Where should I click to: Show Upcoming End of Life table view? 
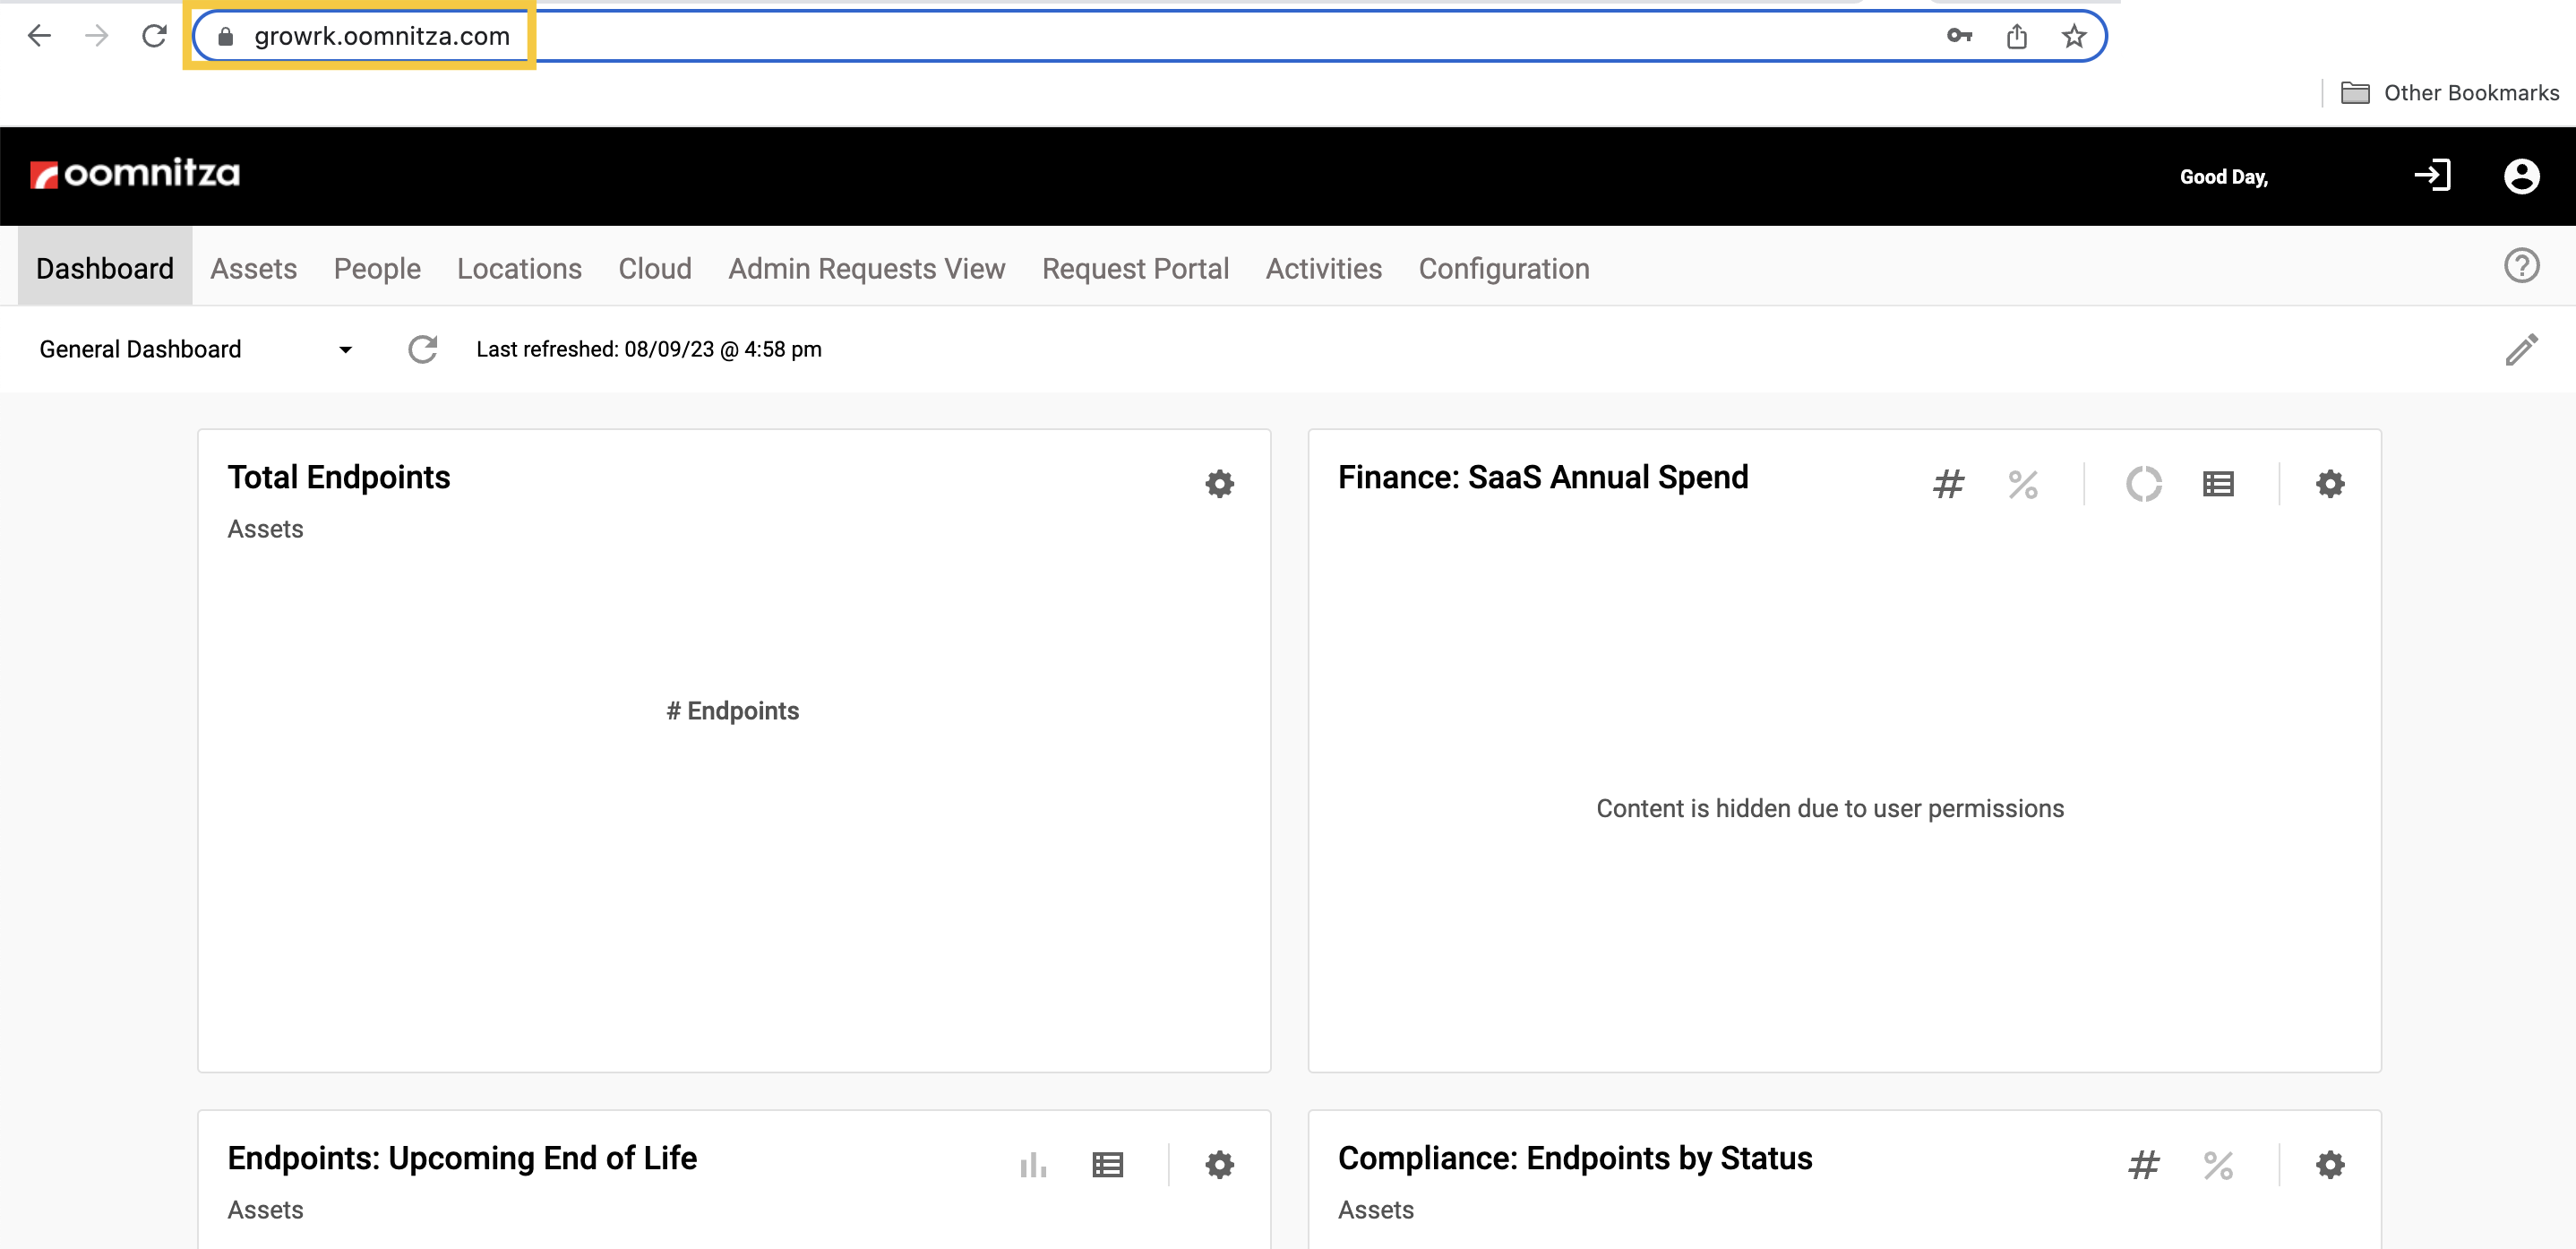(1107, 1165)
